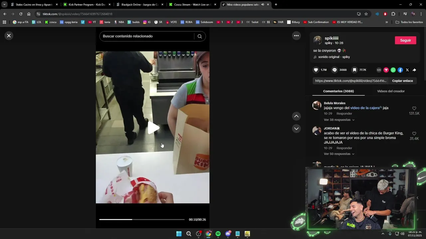
Task: Open more share options arrow
Action: pyautogui.click(x=414, y=70)
